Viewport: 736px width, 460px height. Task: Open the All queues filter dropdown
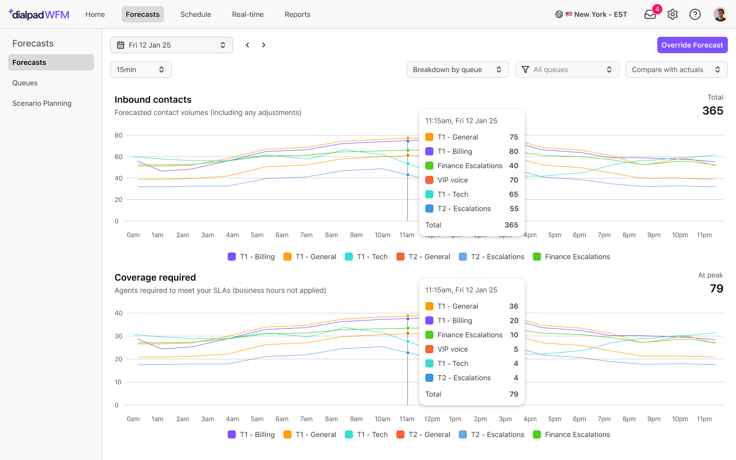[x=567, y=70]
